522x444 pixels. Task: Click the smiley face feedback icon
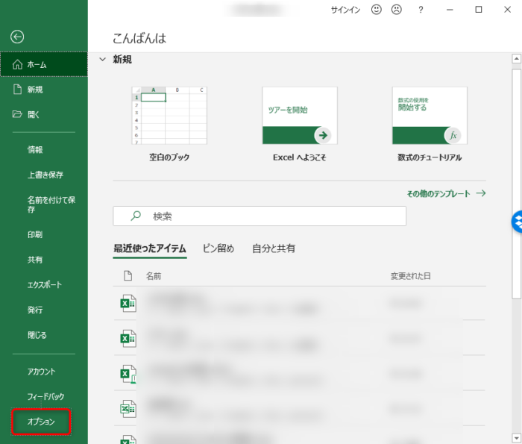[x=376, y=10]
